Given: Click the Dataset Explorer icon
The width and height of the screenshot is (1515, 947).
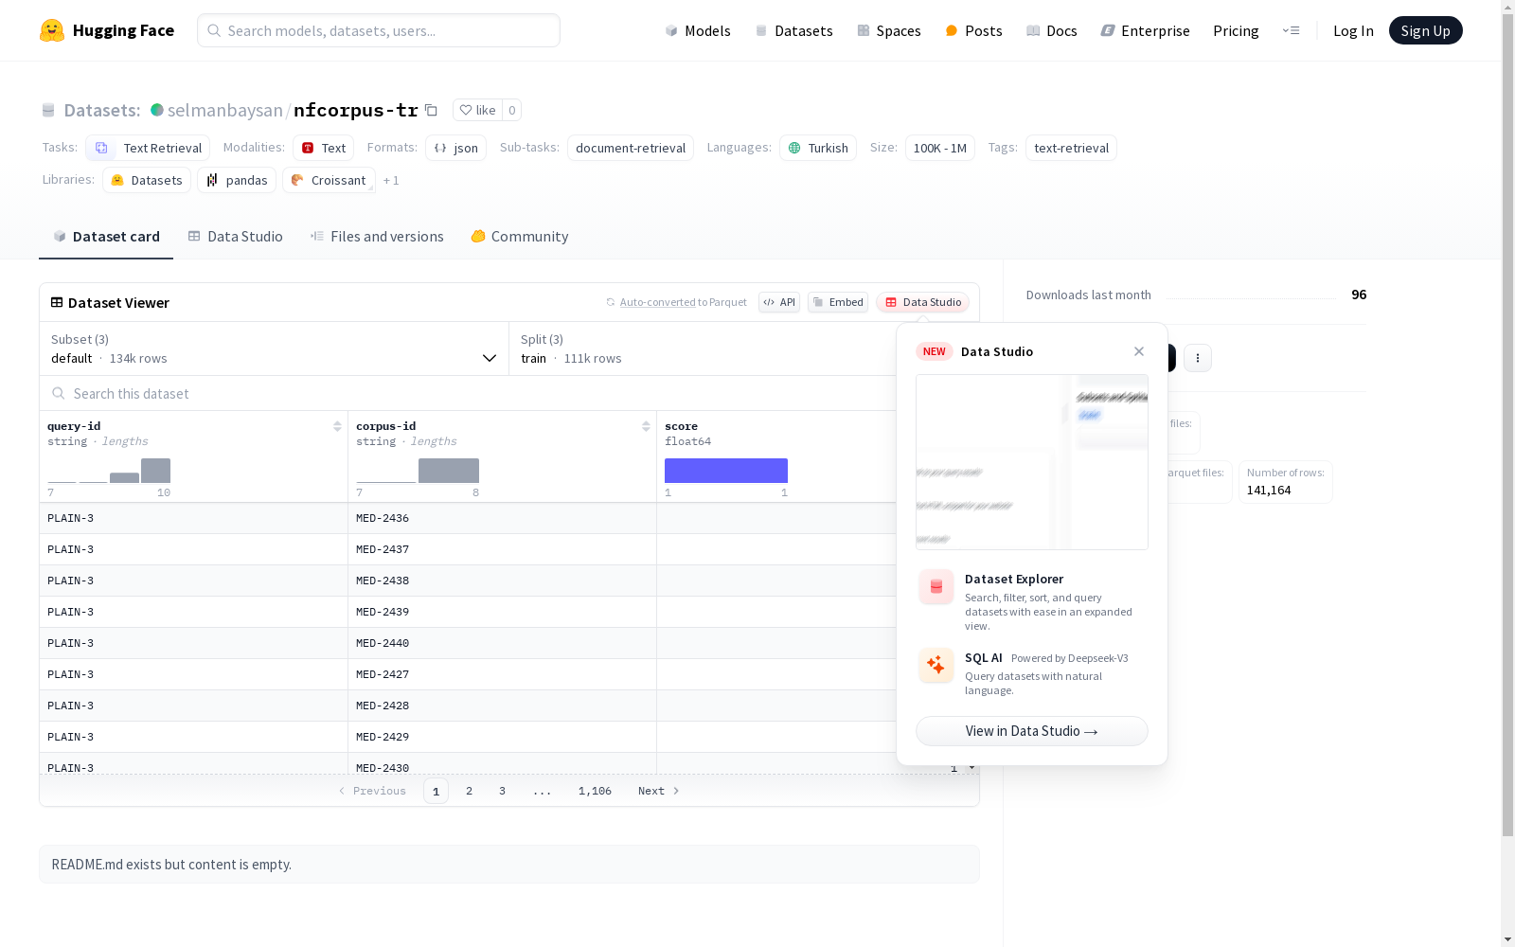Looking at the screenshot, I should pyautogui.click(x=936, y=587).
